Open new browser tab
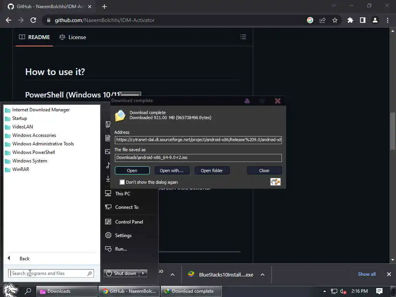Image resolution: width=396 pixels, height=297 pixels. (x=104, y=7)
